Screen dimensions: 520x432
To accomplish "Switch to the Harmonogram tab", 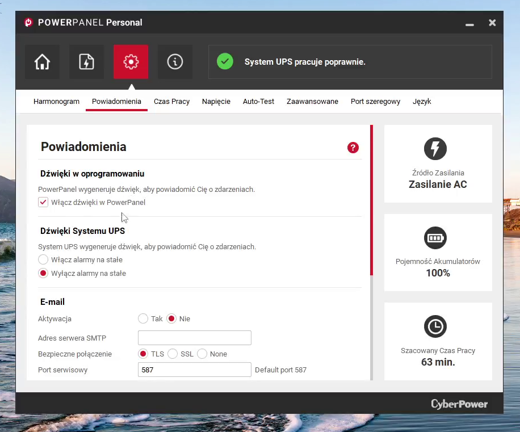I will click(56, 102).
